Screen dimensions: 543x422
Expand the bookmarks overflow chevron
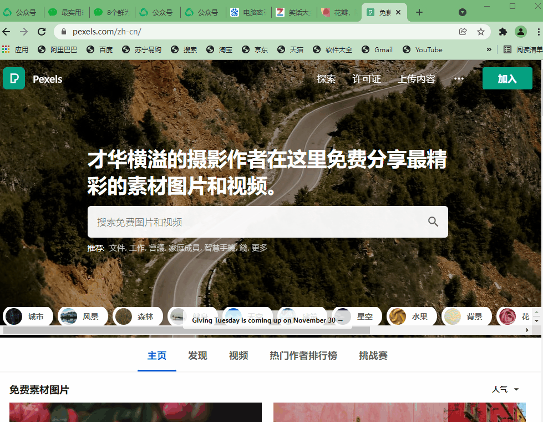coord(489,49)
